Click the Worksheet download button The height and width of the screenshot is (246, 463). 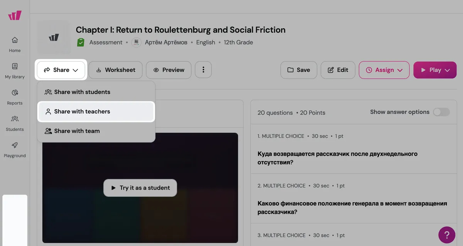(116, 70)
